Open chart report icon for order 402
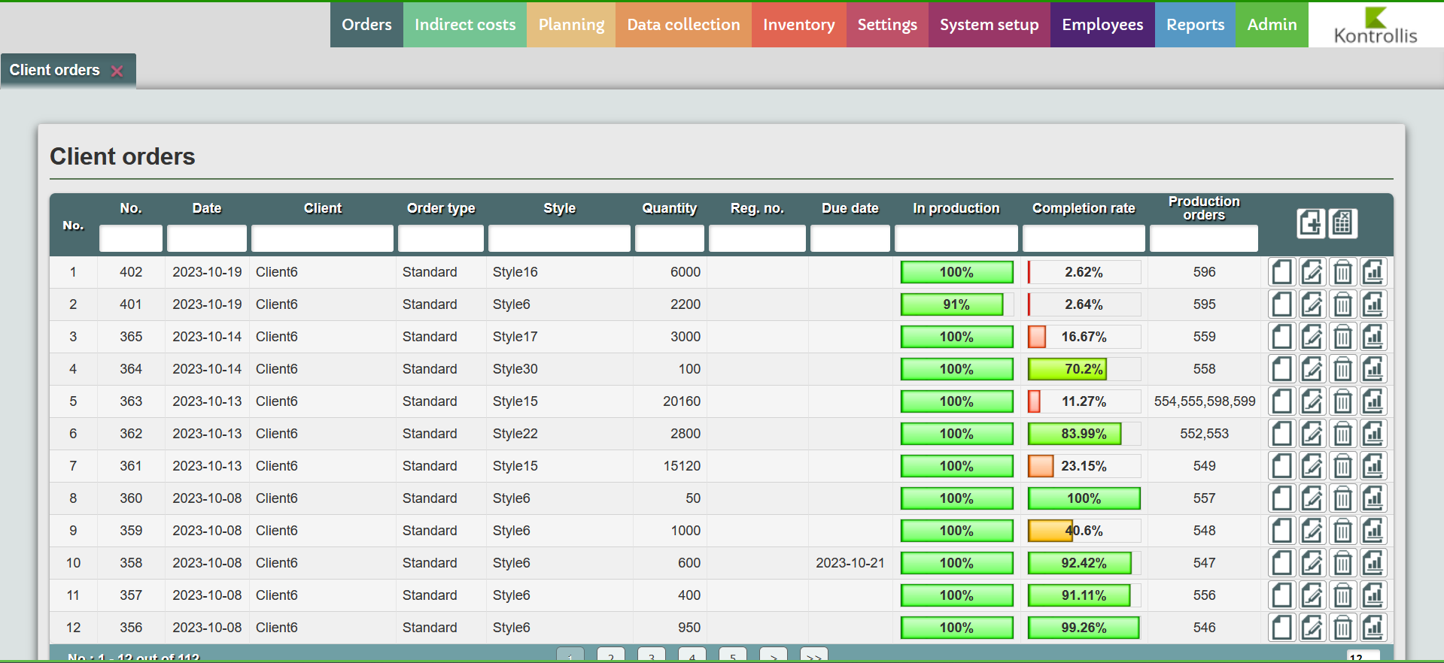 [x=1373, y=272]
